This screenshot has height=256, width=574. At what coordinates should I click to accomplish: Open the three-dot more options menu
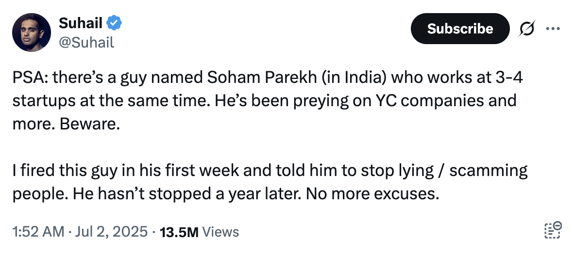point(553,29)
